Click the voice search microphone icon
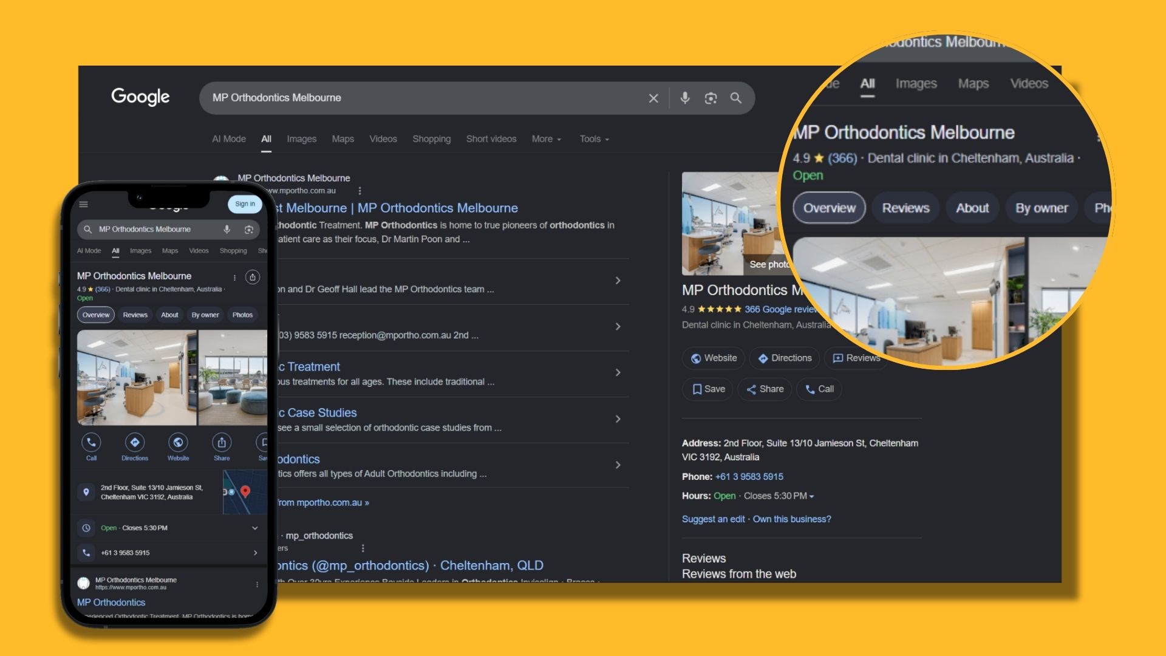Image resolution: width=1166 pixels, height=656 pixels. (685, 98)
